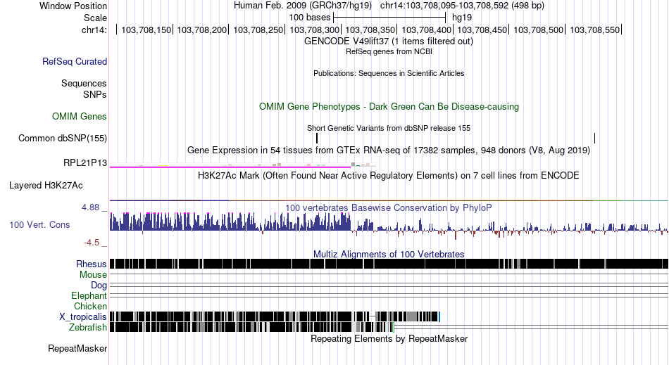Image resolution: width=669 pixels, height=365 pixels.
Task: Click the 103,708,300 ruler position
Action: coord(315,30)
